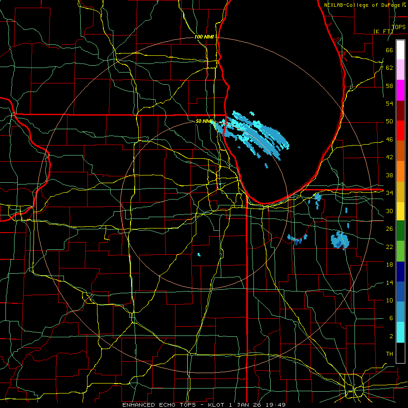Click the black TH threshold swatch

400,353
